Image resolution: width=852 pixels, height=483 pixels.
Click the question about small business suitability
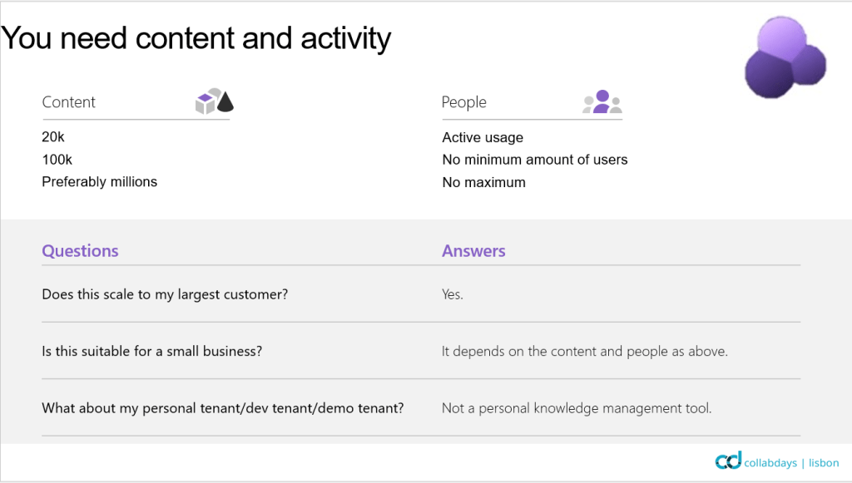[152, 351]
